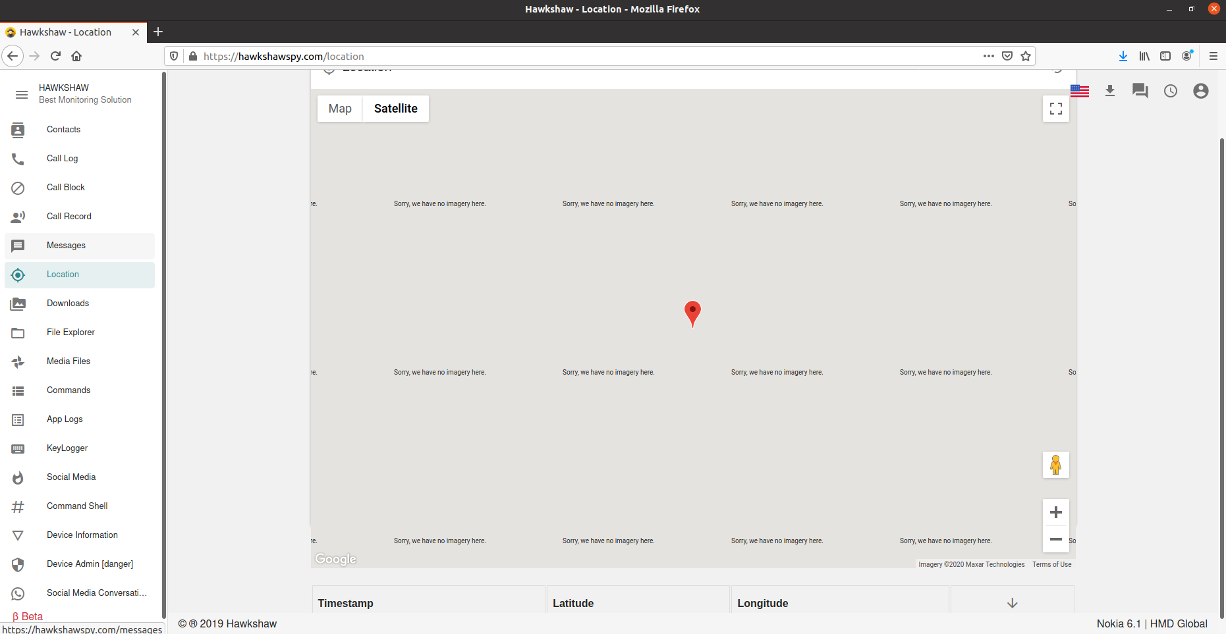The height and width of the screenshot is (634, 1226).
Task: Open Contacts in the sidebar
Action: [x=80, y=130]
